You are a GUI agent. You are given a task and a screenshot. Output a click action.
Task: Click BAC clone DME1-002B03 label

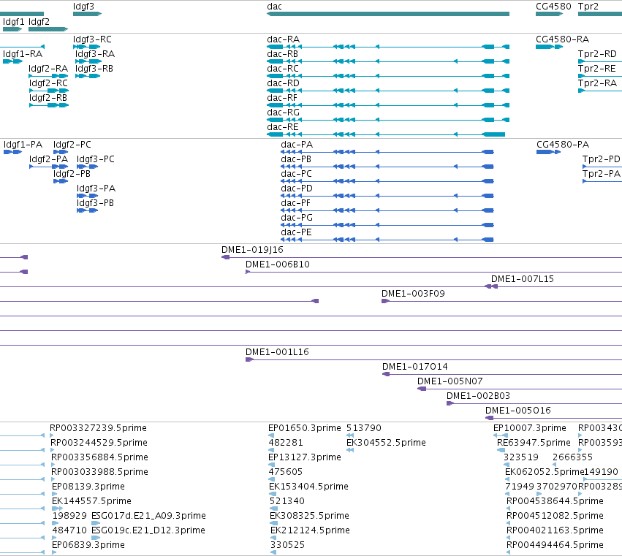pos(479,396)
